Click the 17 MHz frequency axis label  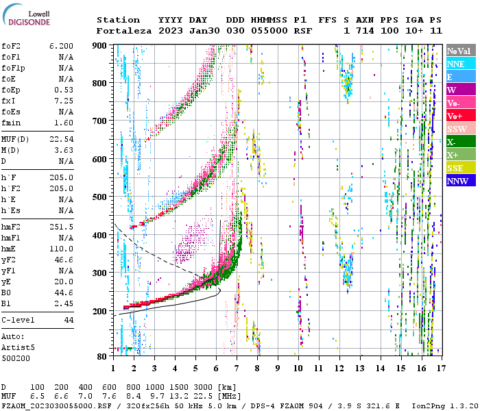tap(441, 369)
